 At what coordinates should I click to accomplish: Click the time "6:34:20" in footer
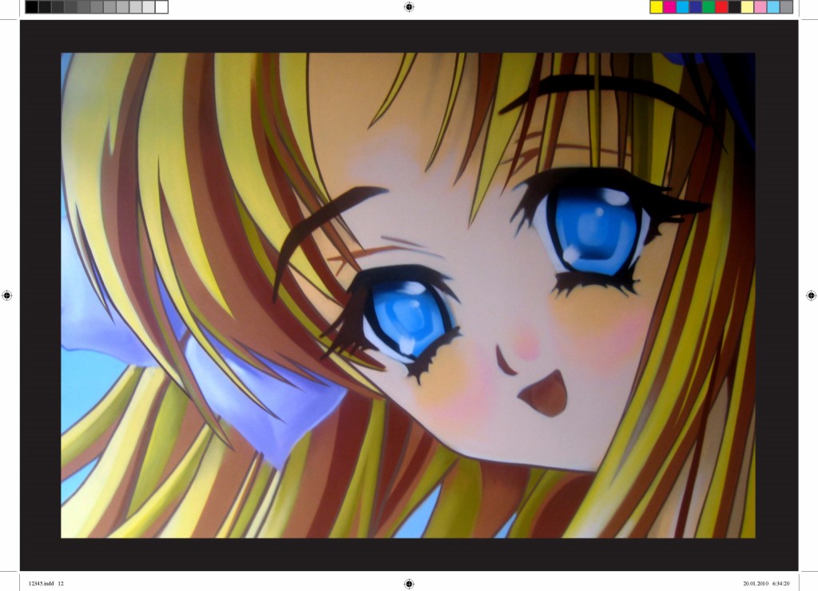pyautogui.click(x=780, y=584)
